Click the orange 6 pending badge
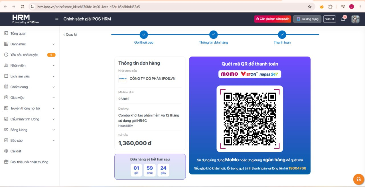 51,55
